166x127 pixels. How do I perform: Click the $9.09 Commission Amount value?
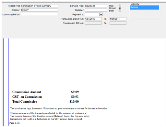75,92
